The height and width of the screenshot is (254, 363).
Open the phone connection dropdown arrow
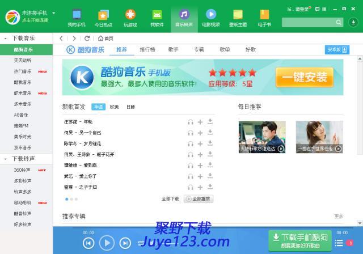54,13
